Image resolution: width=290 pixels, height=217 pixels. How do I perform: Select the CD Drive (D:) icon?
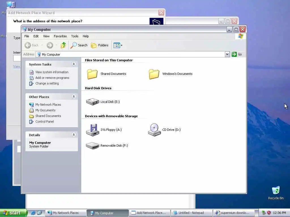click(x=154, y=130)
